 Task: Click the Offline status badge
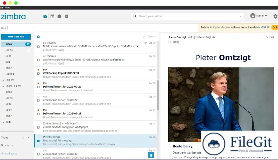pyautogui.click(x=275, y=27)
